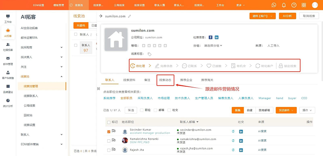Edit the sumilon.com title with pencil icon

click(x=130, y=16)
